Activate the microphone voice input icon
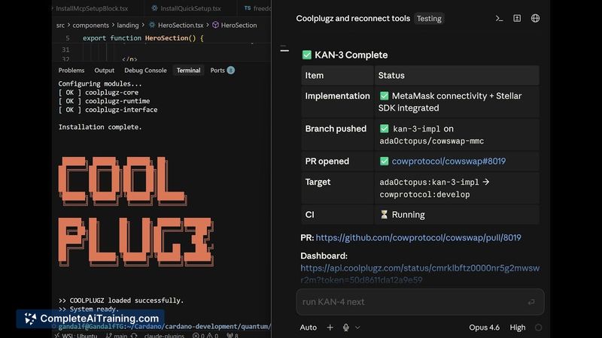602x338 pixels. [x=346, y=327]
